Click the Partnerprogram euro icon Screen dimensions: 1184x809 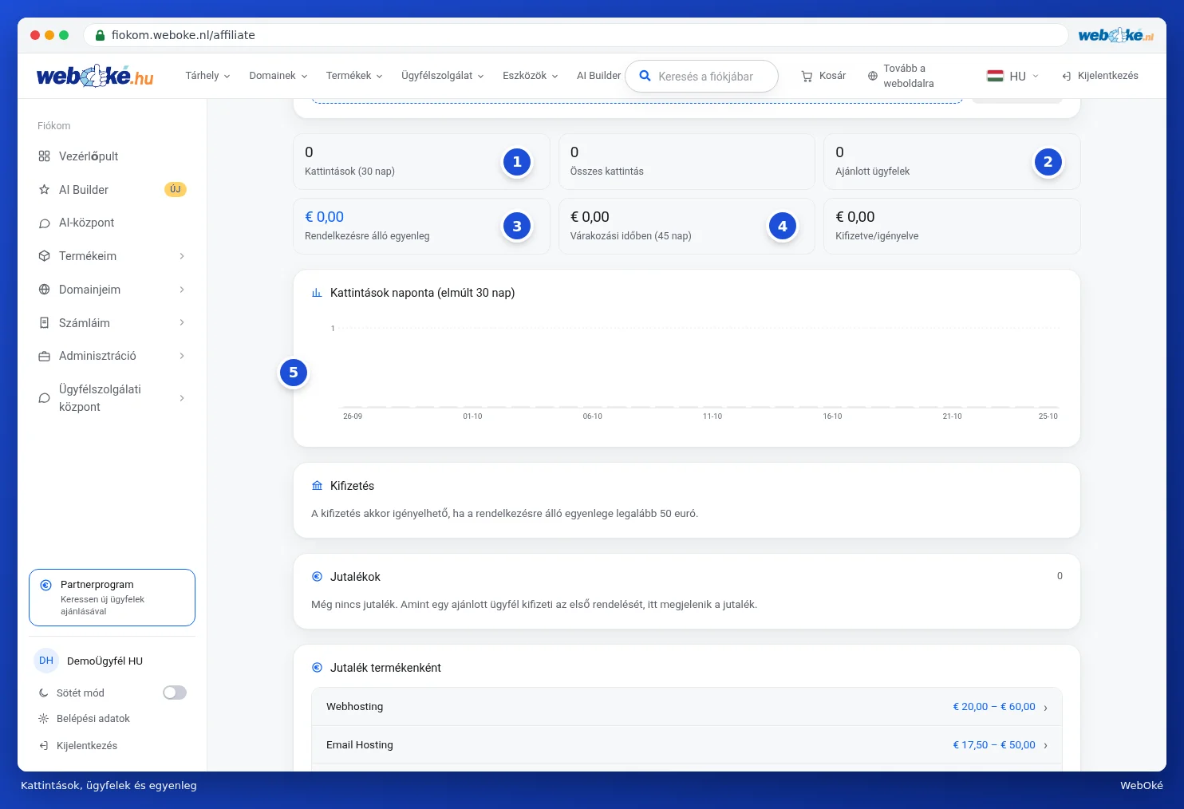tap(46, 585)
